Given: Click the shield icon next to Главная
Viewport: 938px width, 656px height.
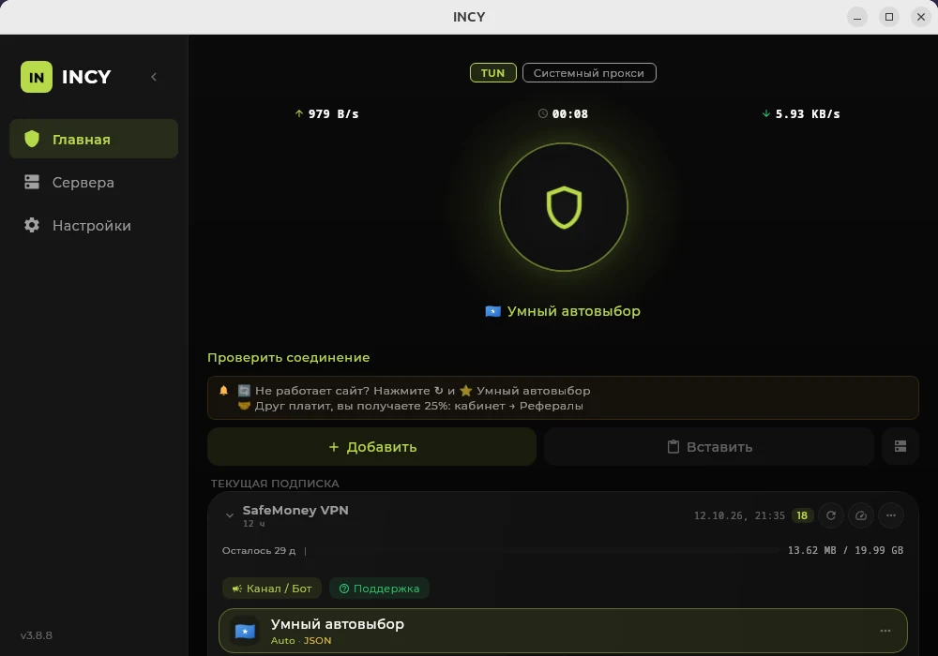Looking at the screenshot, I should tap(32, 139).
